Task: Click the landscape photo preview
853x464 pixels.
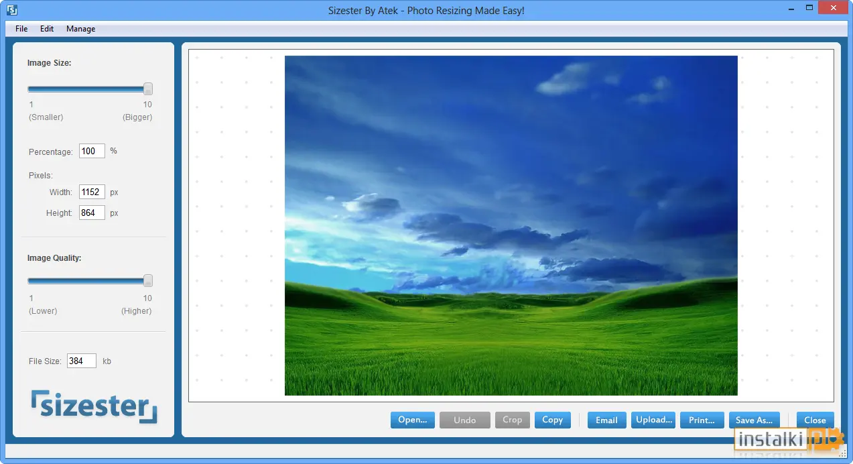Action: (x=511, y=225)
